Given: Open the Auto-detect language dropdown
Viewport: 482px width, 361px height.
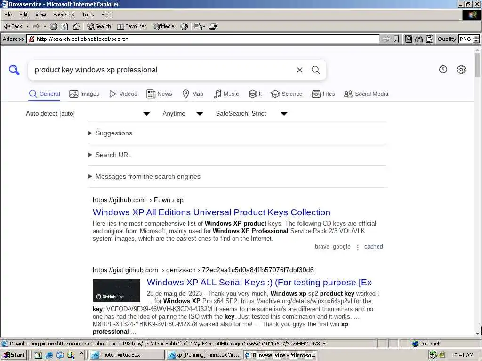Looking at the screenshot, I should [88, 114].
